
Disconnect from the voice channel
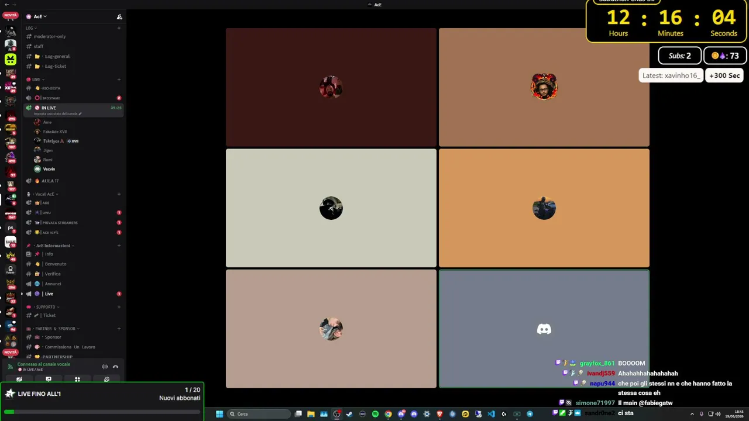pos(115,367)
